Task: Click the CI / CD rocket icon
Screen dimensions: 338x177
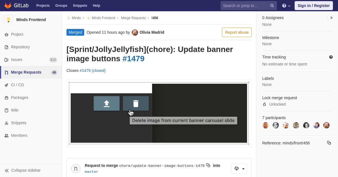Action: [6, 85]
